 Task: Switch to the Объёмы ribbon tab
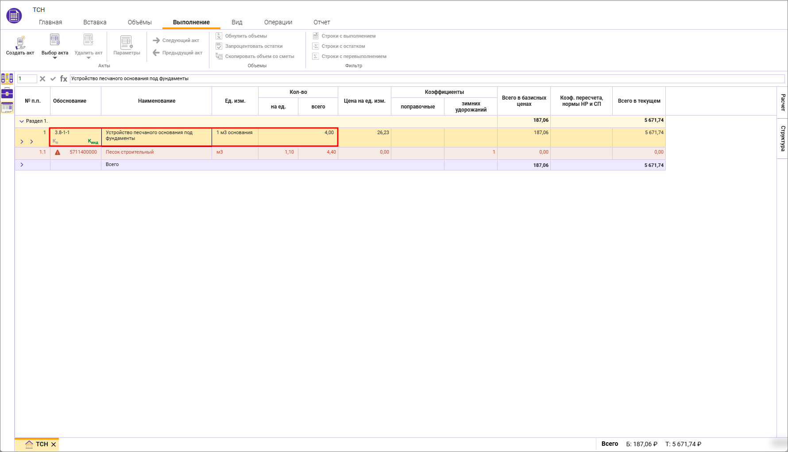(x=139, y=22)
